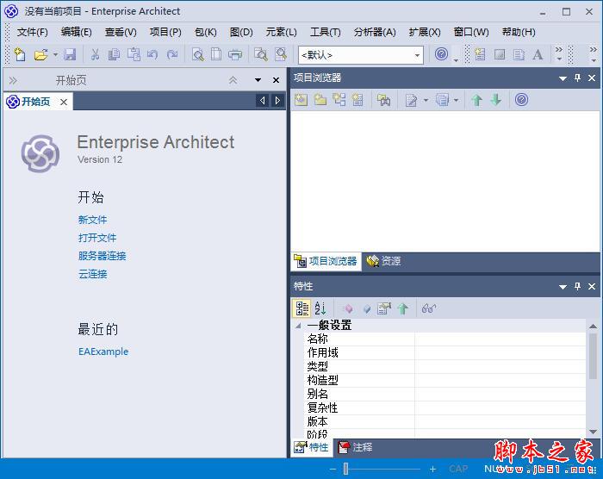Click the 服务器连接 link
The width and height of the screenshot is (603, 479).
tap(103, 256)
